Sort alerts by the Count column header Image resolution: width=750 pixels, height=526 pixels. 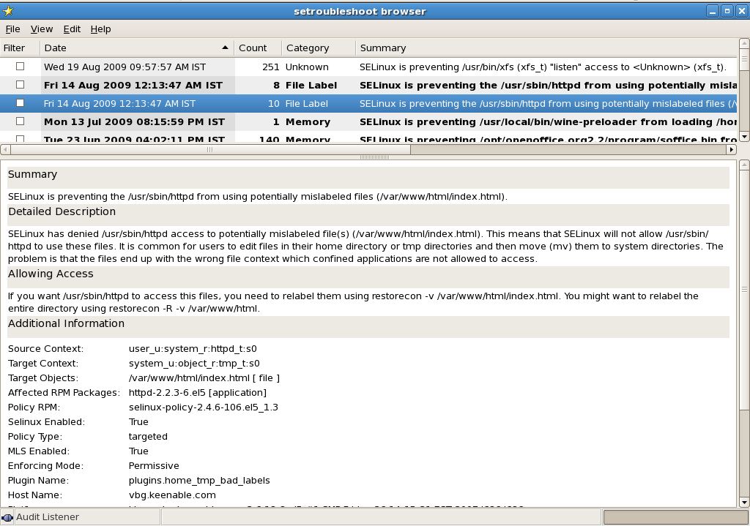tap(253, 48)
